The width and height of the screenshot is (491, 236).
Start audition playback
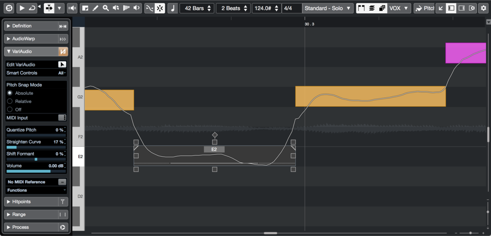coord(22,8)
